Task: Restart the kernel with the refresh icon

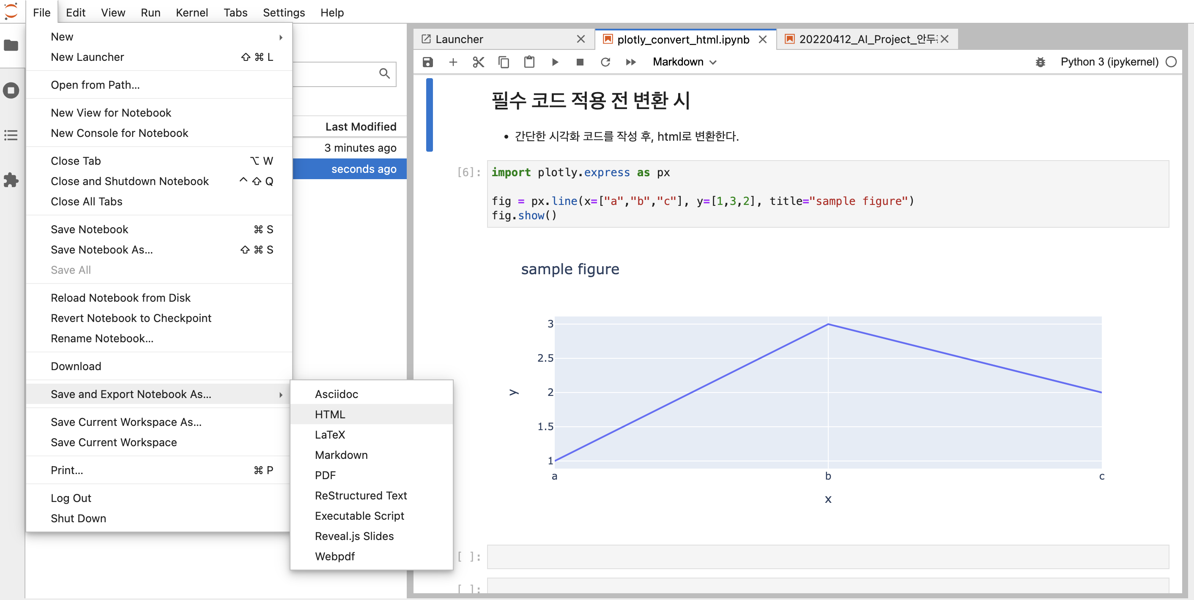Action: coord(605,62)
